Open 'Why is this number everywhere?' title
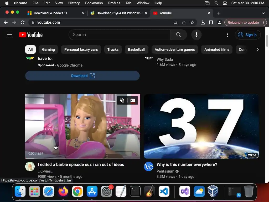269x202 pixels. pyautogui.click(x=187, y=165)
